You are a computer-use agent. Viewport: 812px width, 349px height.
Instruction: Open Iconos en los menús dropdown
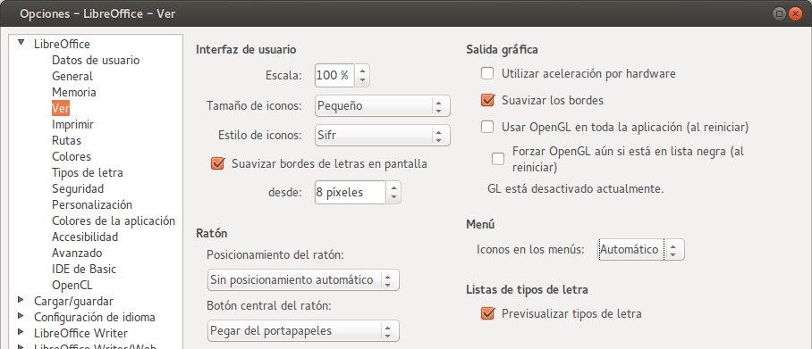[x=641, y=250]
